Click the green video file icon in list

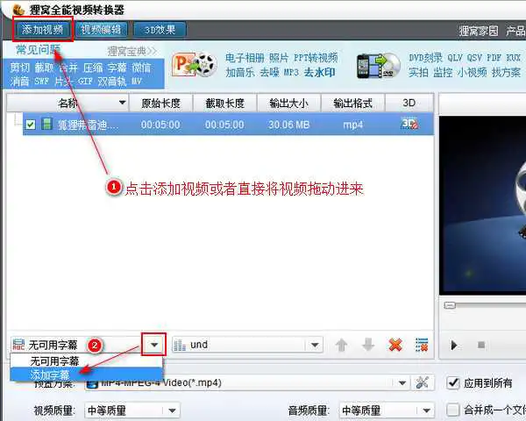click(47, 124)
